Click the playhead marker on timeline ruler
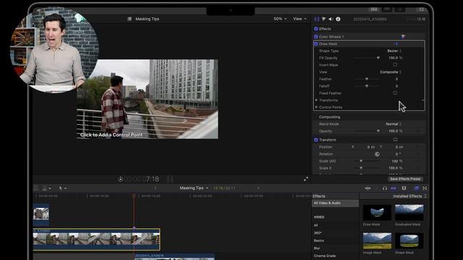This screenshot has height=260, width=463. [134, 196]
